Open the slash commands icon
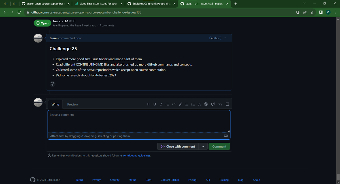Viewport: 340px width, 184px height. (227, 104)
